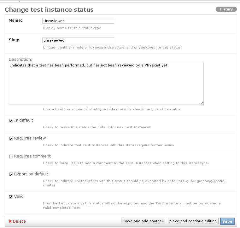Click the blue Save button
This screenshot has height=228, width=240.
227,221
